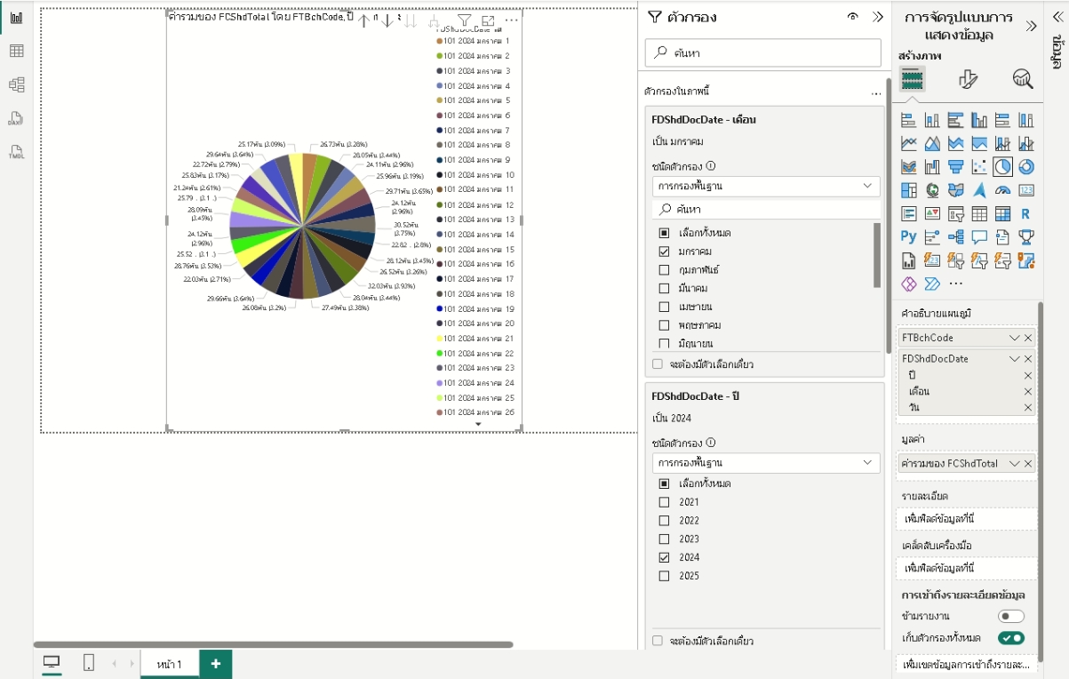Open the Analytics magnifier pane icon

coord(1023,79)
